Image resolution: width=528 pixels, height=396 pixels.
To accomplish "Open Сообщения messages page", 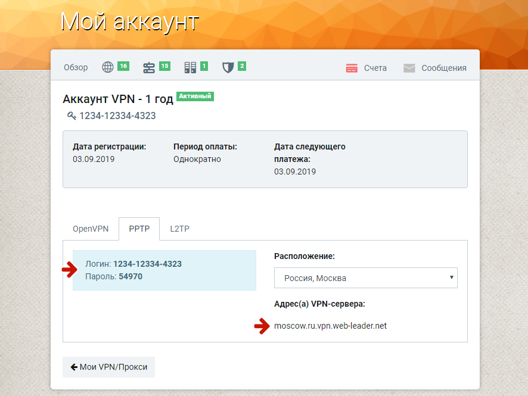I will (443, 67).
